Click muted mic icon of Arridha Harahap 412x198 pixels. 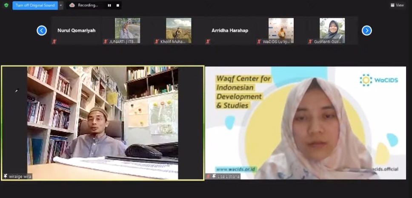208,42
